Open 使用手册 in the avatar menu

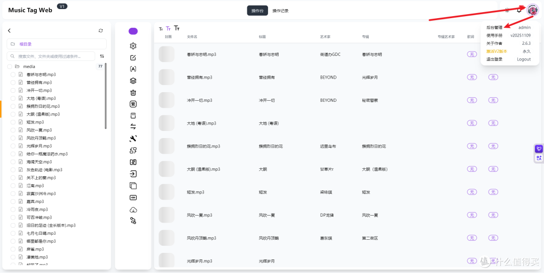(x=495, y=35)
